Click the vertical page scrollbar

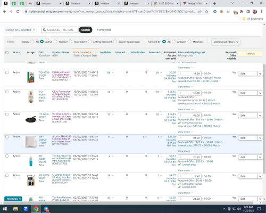(264, 119)
